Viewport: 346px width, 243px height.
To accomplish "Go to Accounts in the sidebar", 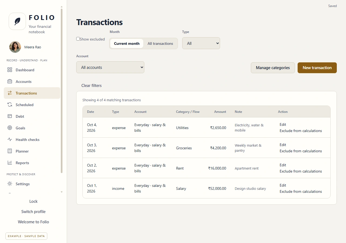I will coord(32,82).
